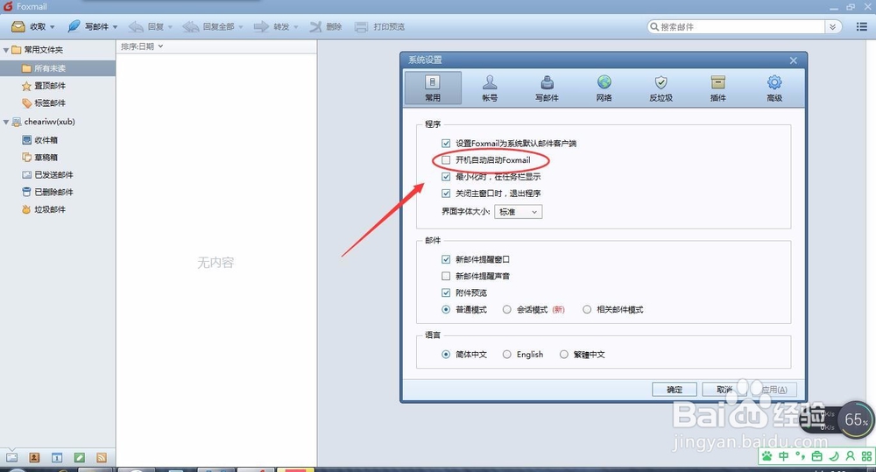Image resolution: width=876 pixels, height=472 pixels.
Task: Expand the 收取 dropdown arrow
Action: 53,27
